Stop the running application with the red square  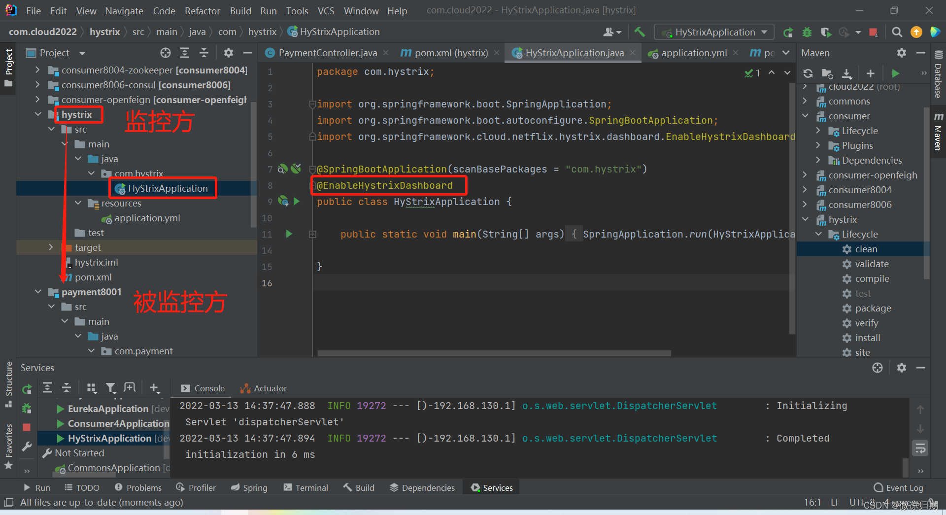pyautogui.click(x=873, y=33)
